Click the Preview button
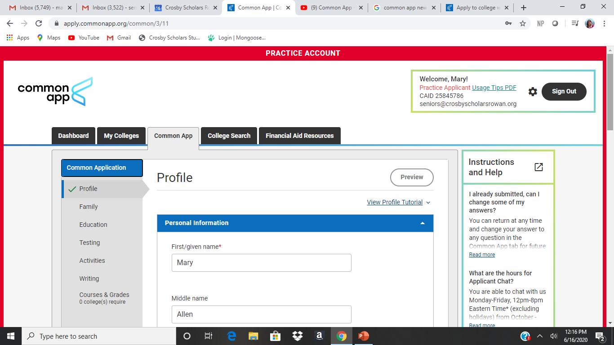Image resolution: width=614 pixels, height=345 pixels. coord(412,177)
